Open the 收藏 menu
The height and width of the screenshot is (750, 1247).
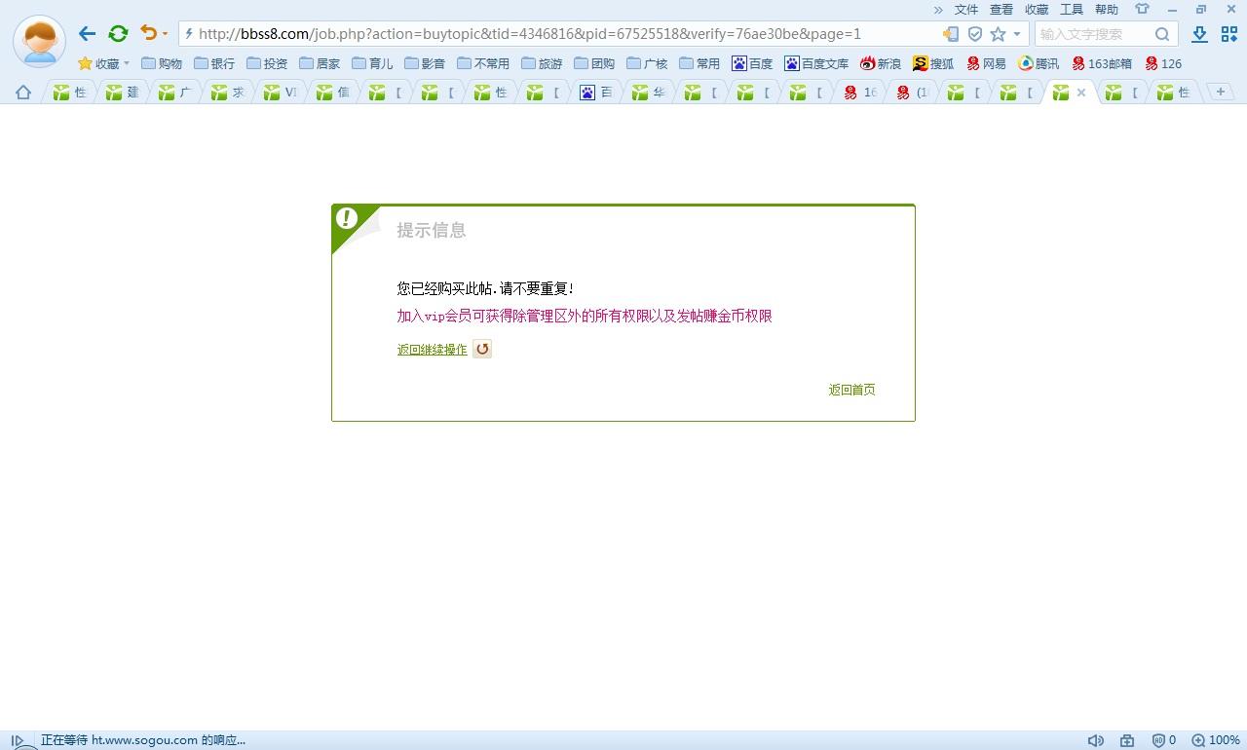[1037, 10]
